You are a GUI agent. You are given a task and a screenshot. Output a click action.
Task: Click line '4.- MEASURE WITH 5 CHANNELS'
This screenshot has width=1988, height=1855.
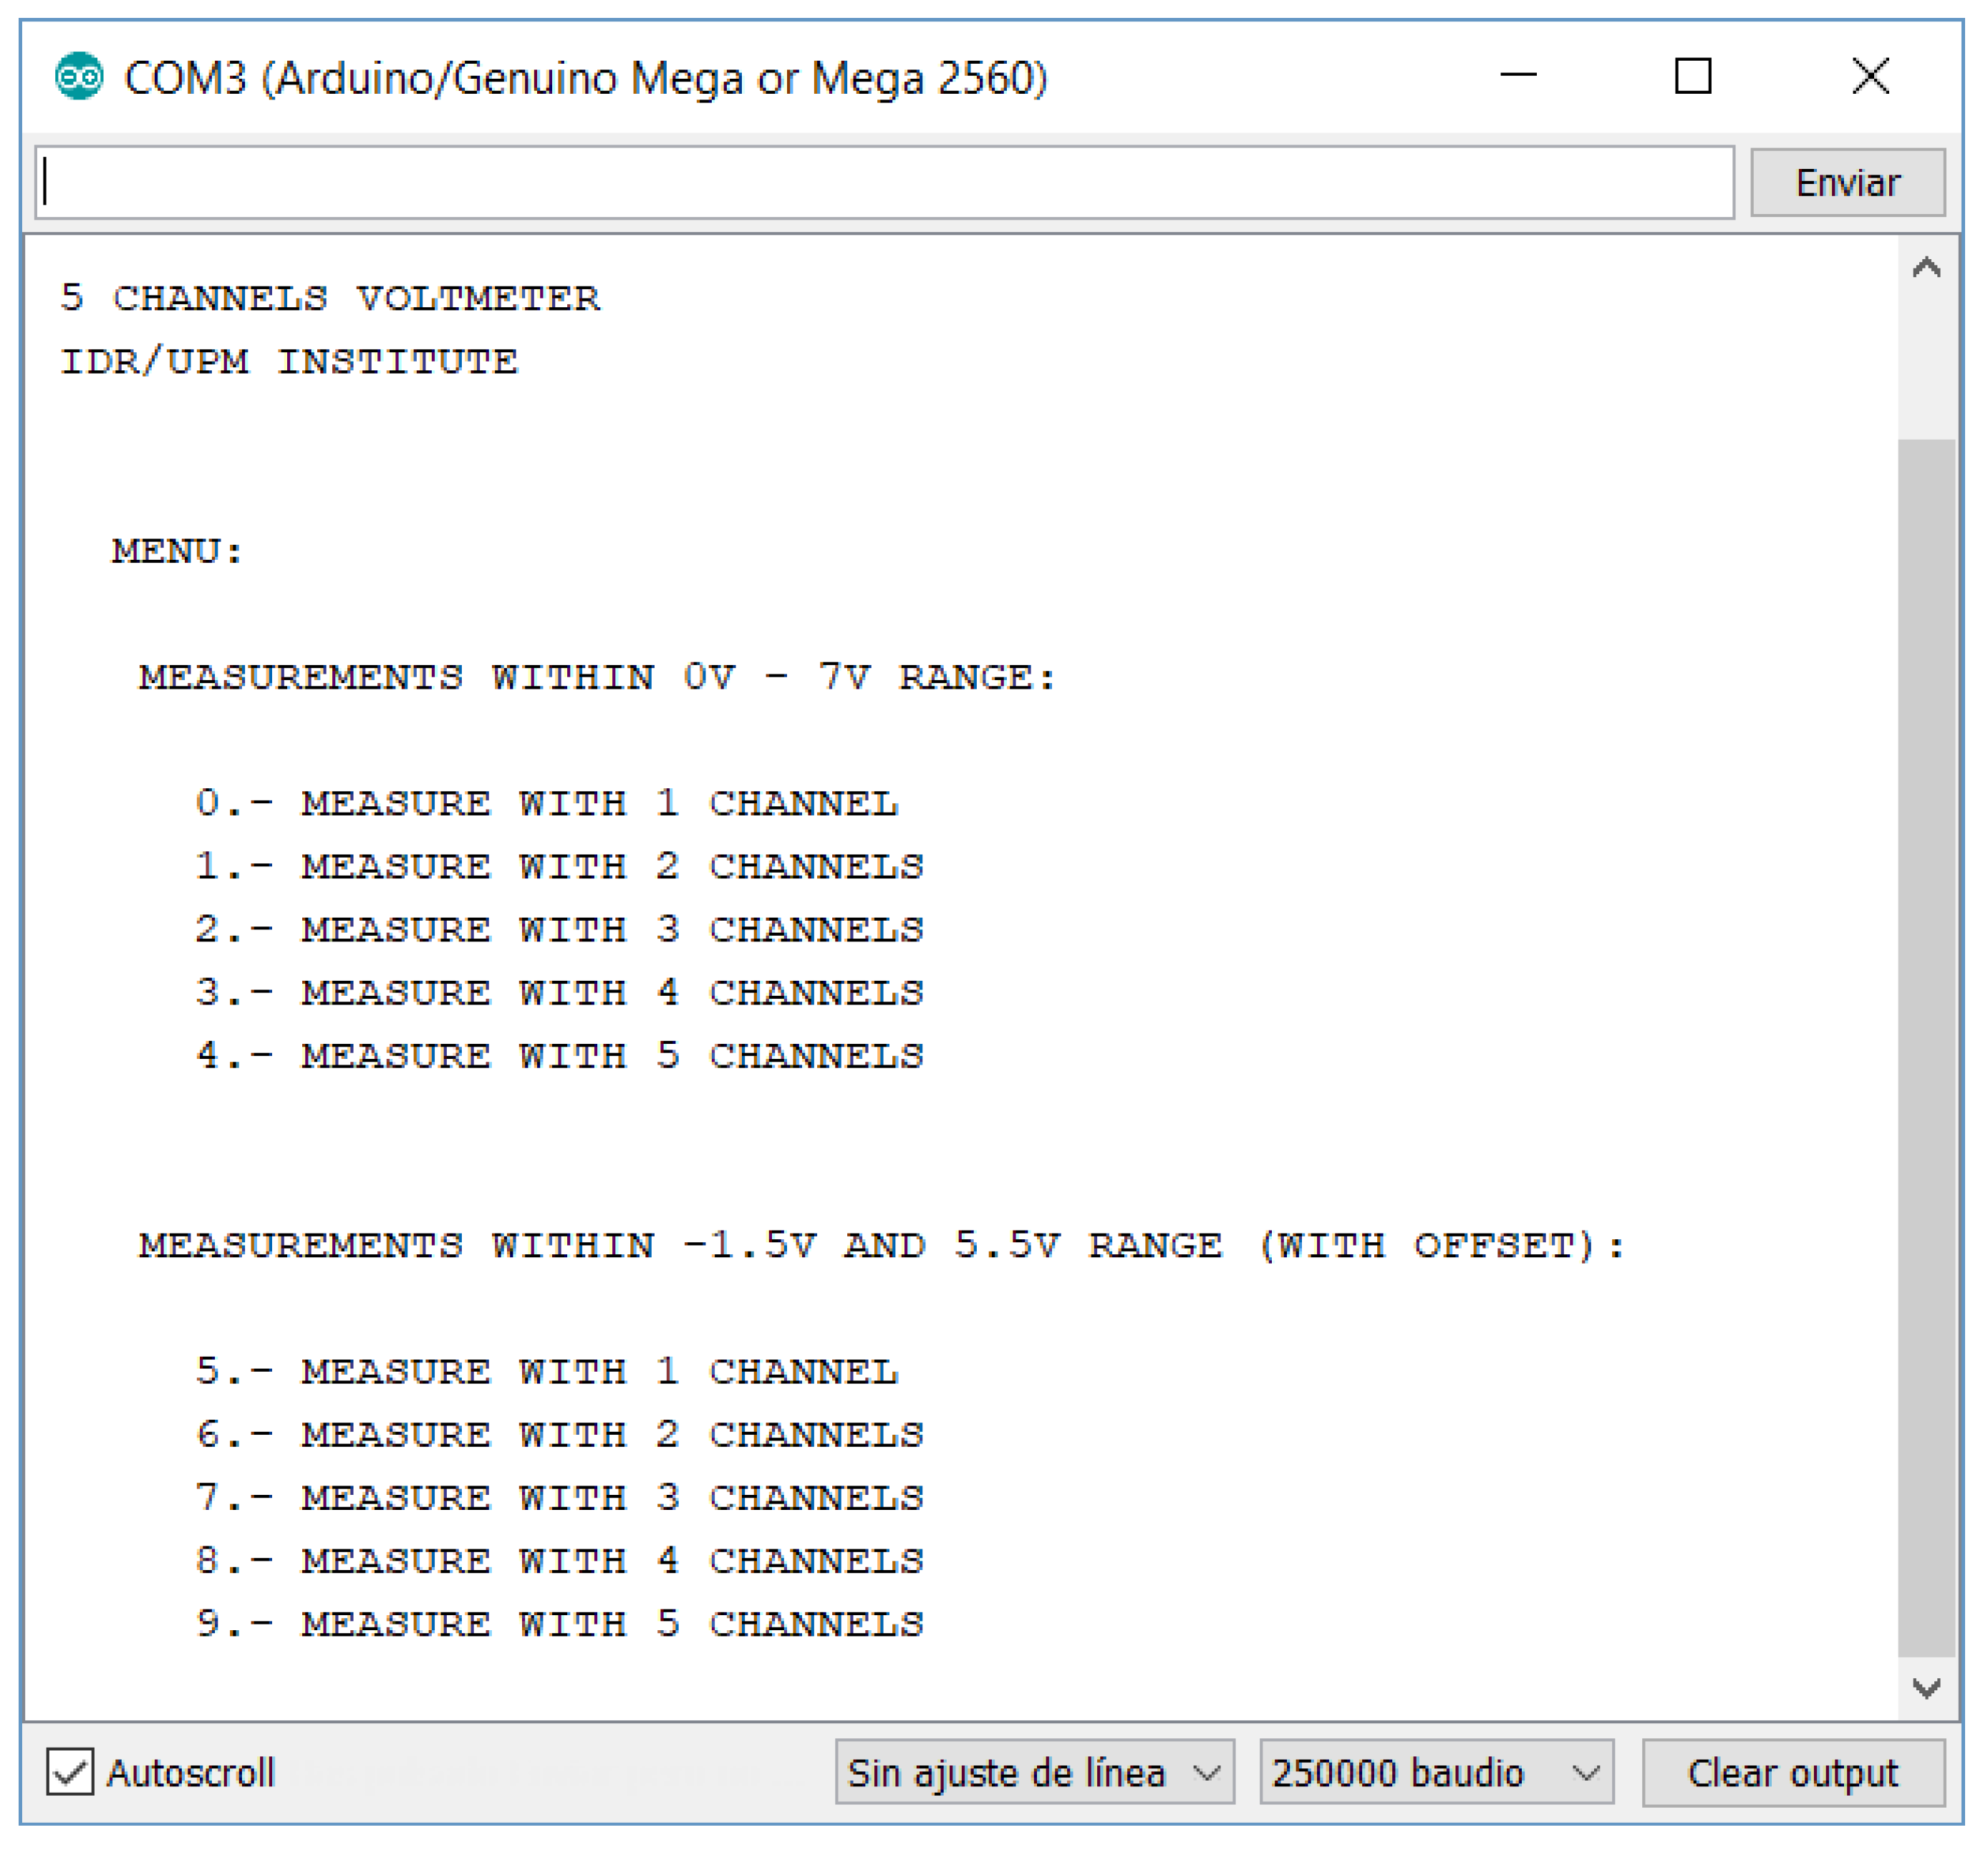[560, 1055]
